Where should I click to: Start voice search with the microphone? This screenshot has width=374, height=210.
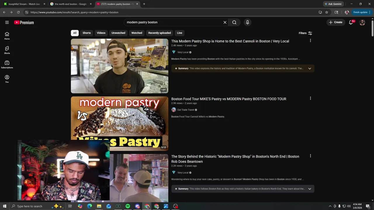click(x=247, y=22)
